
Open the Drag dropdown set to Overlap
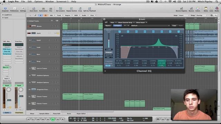202,15
